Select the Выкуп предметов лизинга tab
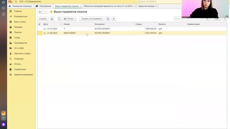This screenshot has height=129, width=230. [x=67, y=6]
